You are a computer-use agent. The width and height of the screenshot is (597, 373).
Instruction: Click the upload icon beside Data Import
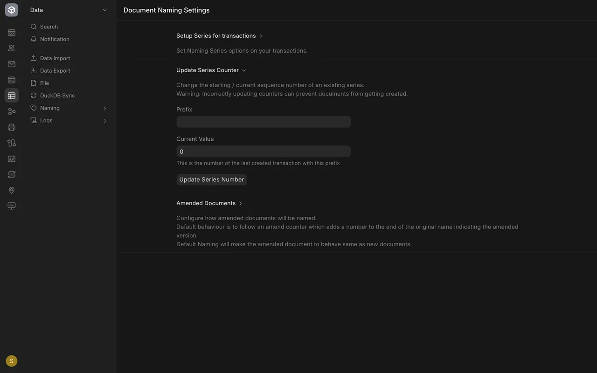point(34,58)
